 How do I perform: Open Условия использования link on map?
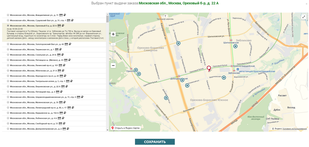[x=294, y=129]
